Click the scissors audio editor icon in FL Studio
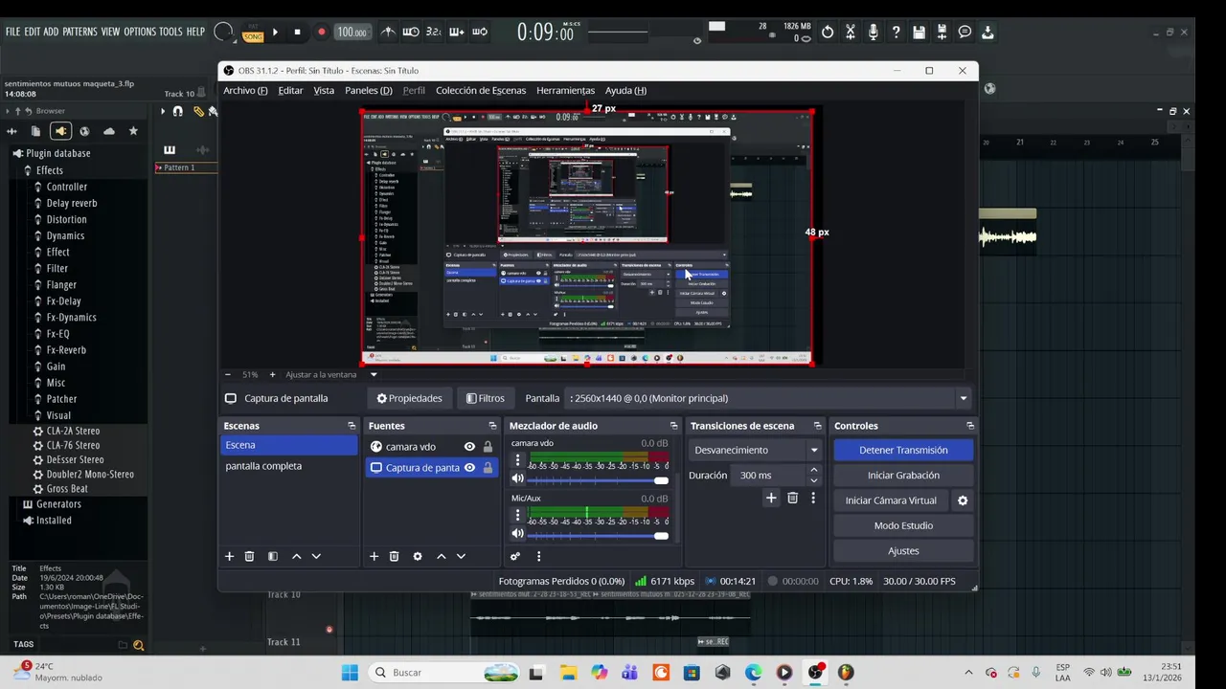The height and width of the screenshot is (689, 1226). point(850,32)
